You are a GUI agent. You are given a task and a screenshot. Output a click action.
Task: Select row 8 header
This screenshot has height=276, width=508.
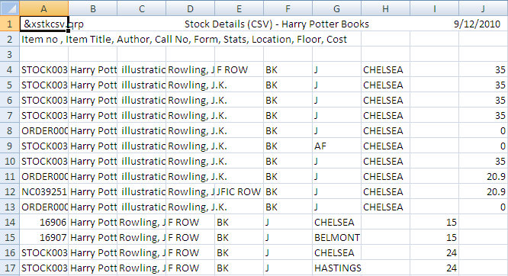(10, 130)
